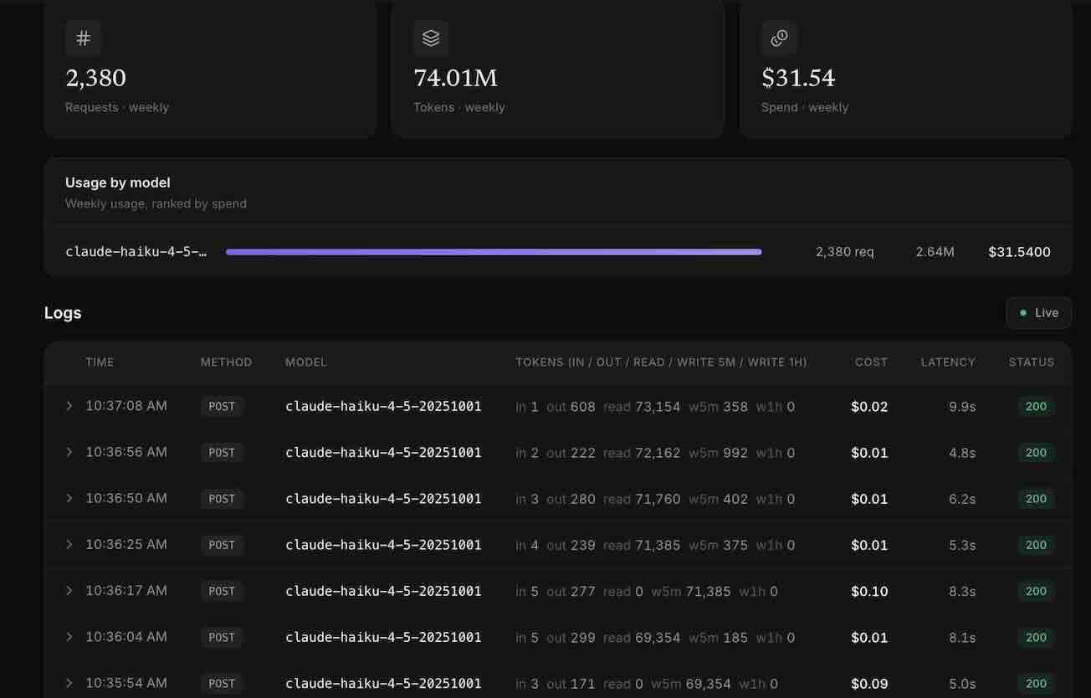Viewport: 1091px width, 698px height.
Task: Click the 2,380 req usage count
Action: click(845, 252)
